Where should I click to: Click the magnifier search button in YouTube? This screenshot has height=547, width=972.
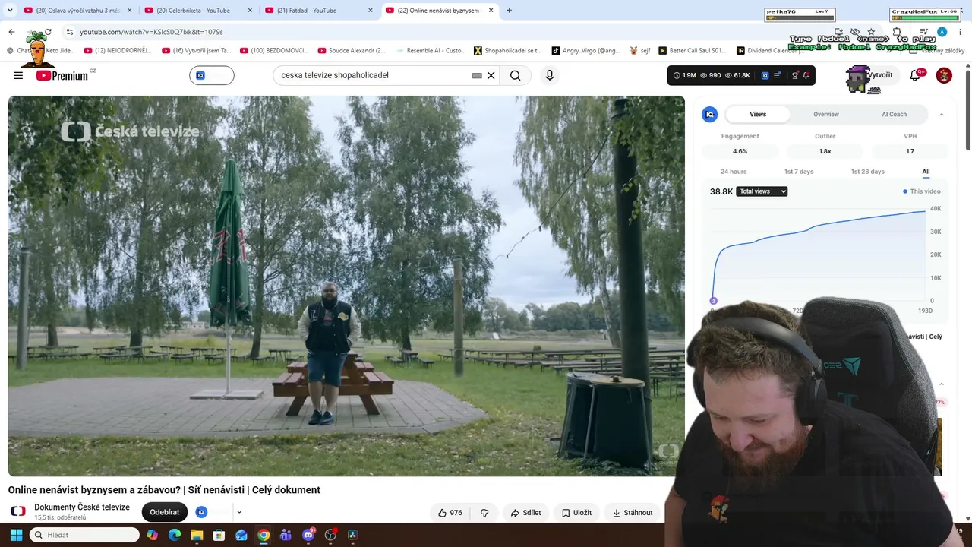point(515,75)
